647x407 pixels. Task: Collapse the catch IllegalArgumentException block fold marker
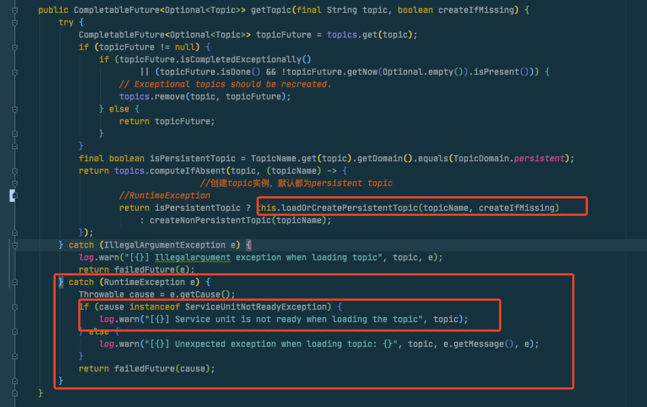15,245
